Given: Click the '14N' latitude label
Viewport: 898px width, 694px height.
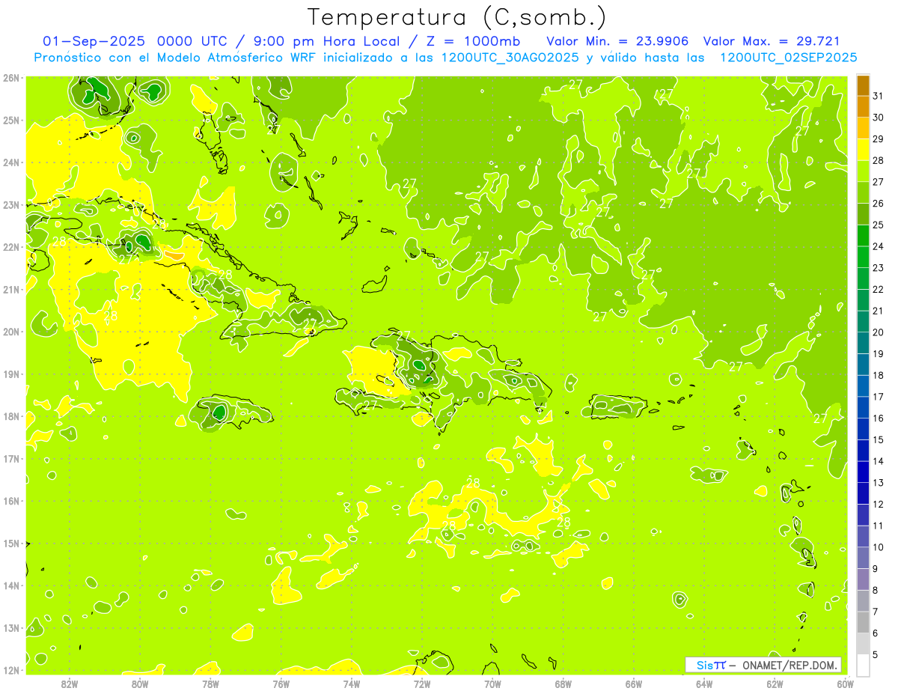Looking at the screenshot, I should [x=11, y=585].
